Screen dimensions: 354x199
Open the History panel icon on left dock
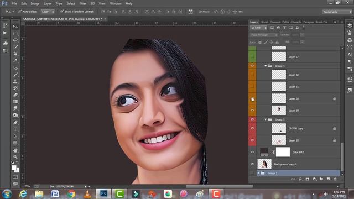point(5,26)
